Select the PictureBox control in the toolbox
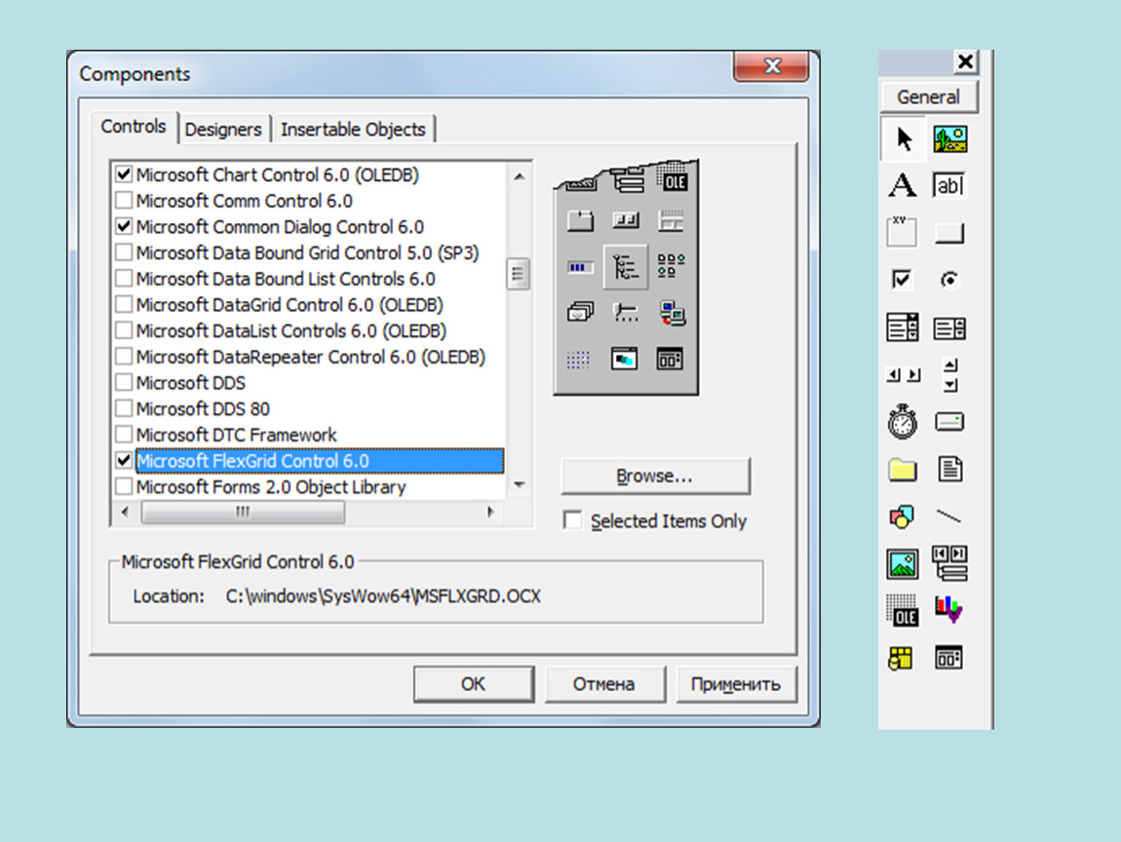 tap(950, 138)
